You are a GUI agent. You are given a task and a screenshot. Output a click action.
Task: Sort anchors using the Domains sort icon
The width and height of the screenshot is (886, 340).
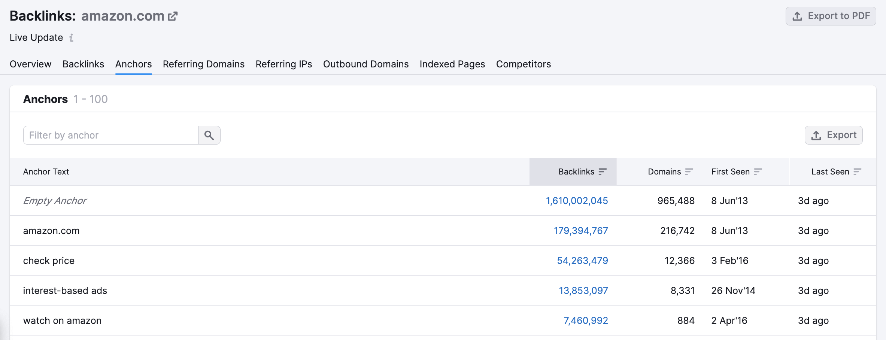[690, 171]
